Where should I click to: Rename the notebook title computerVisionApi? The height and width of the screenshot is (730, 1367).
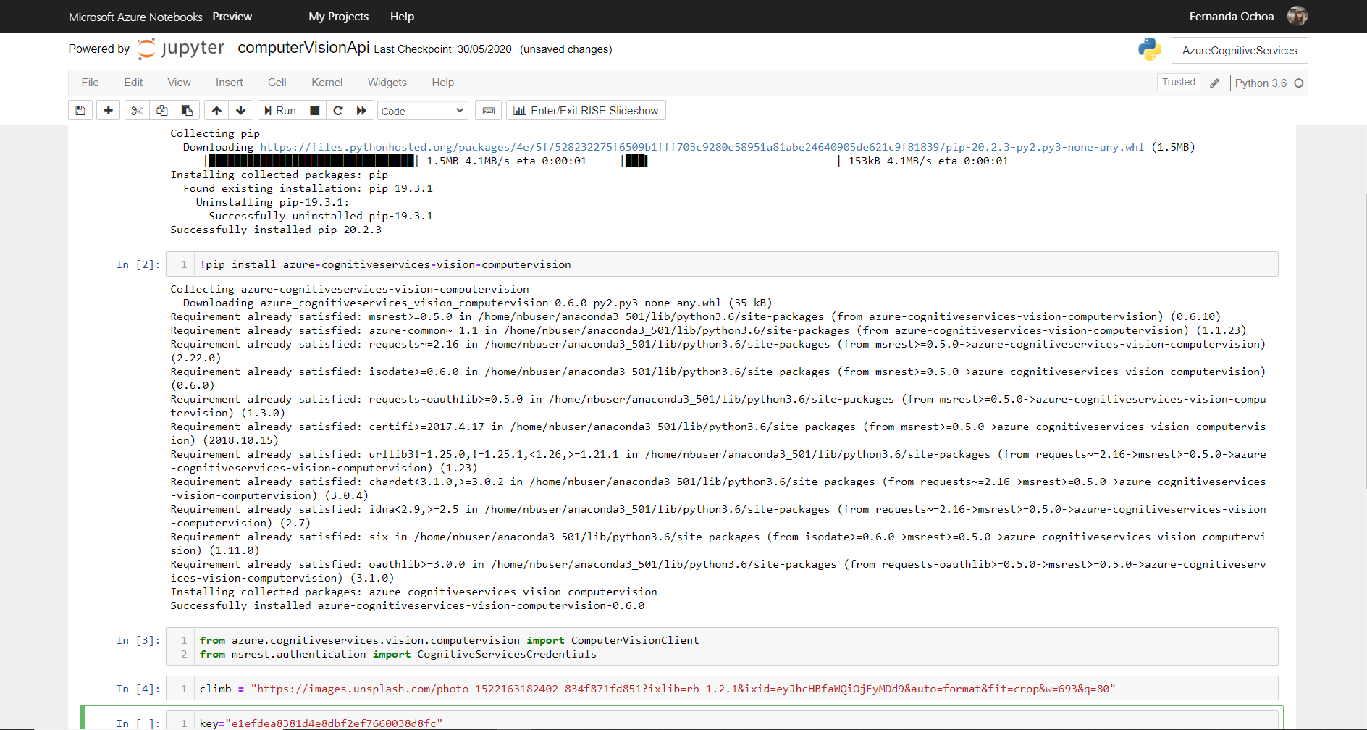tap(303, 48)
